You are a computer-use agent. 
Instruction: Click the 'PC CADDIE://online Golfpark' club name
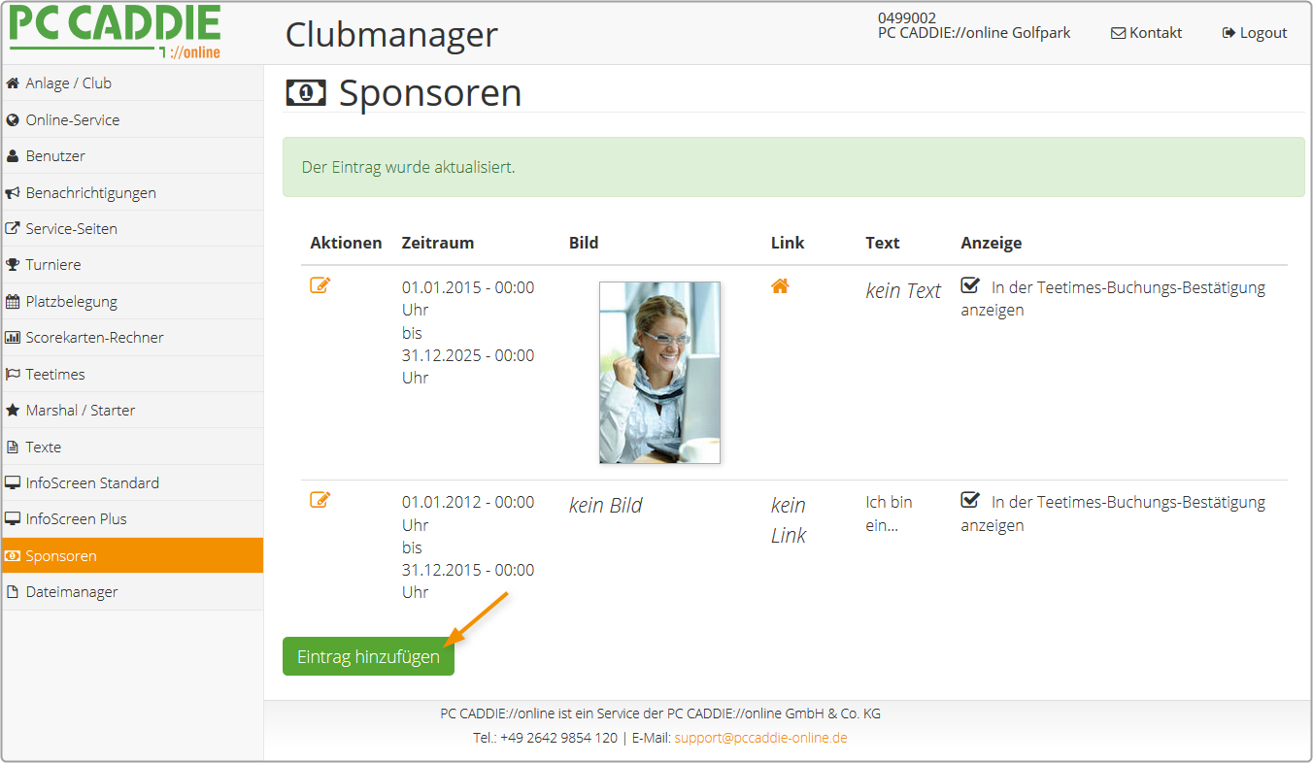[974, 33]
